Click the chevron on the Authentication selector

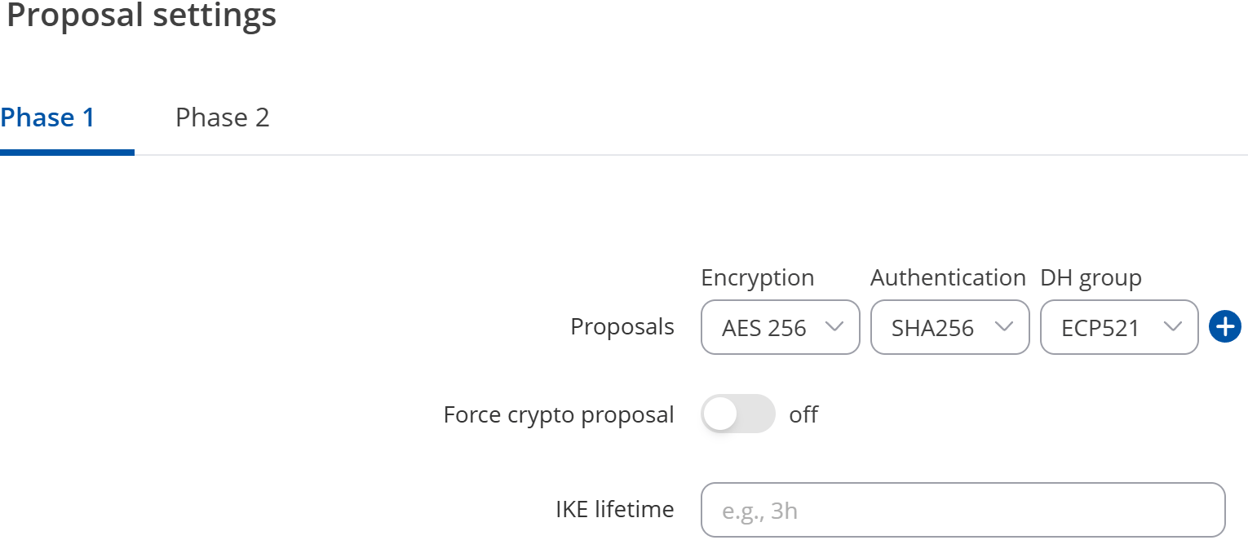[1005, 327]
